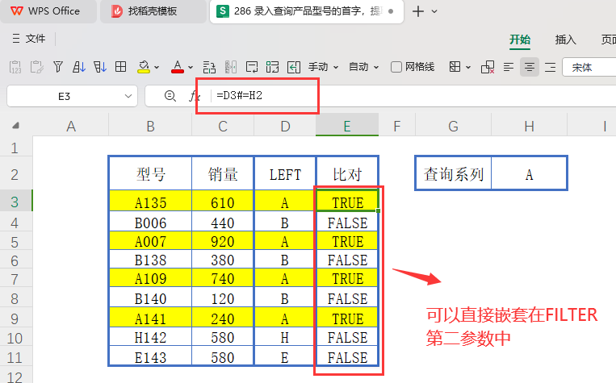Click the freeze panes grid icon
616x383 pixels.
[455, 67]
